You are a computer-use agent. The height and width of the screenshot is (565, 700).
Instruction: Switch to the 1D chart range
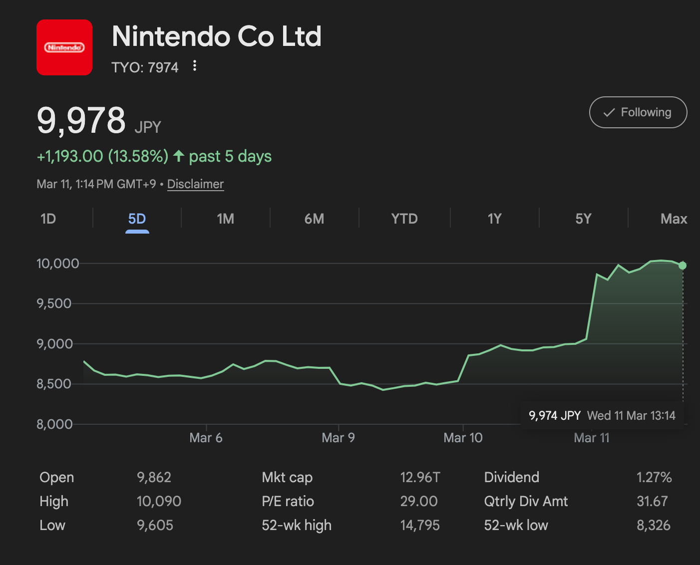pos(48,219)
